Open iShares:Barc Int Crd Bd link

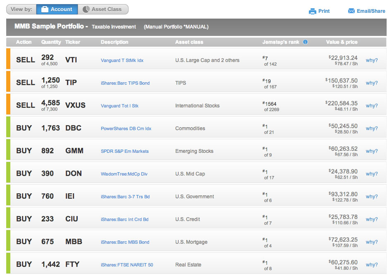pos(124,219)
